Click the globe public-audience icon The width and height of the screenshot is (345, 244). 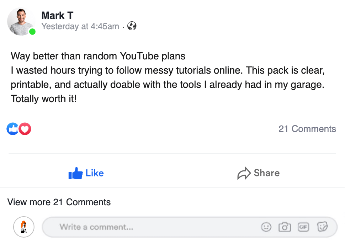click(132, 26)
